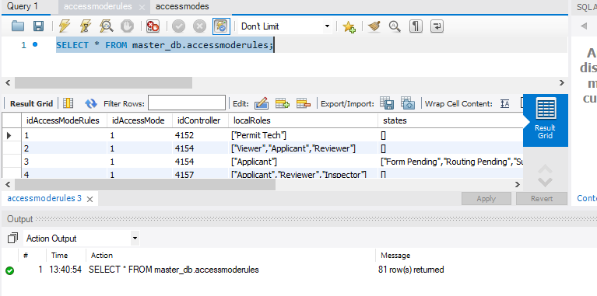Screen dimensions: 597x296
Task: Expand more result panel options with chevrons
Action: (x=545, y=176)
